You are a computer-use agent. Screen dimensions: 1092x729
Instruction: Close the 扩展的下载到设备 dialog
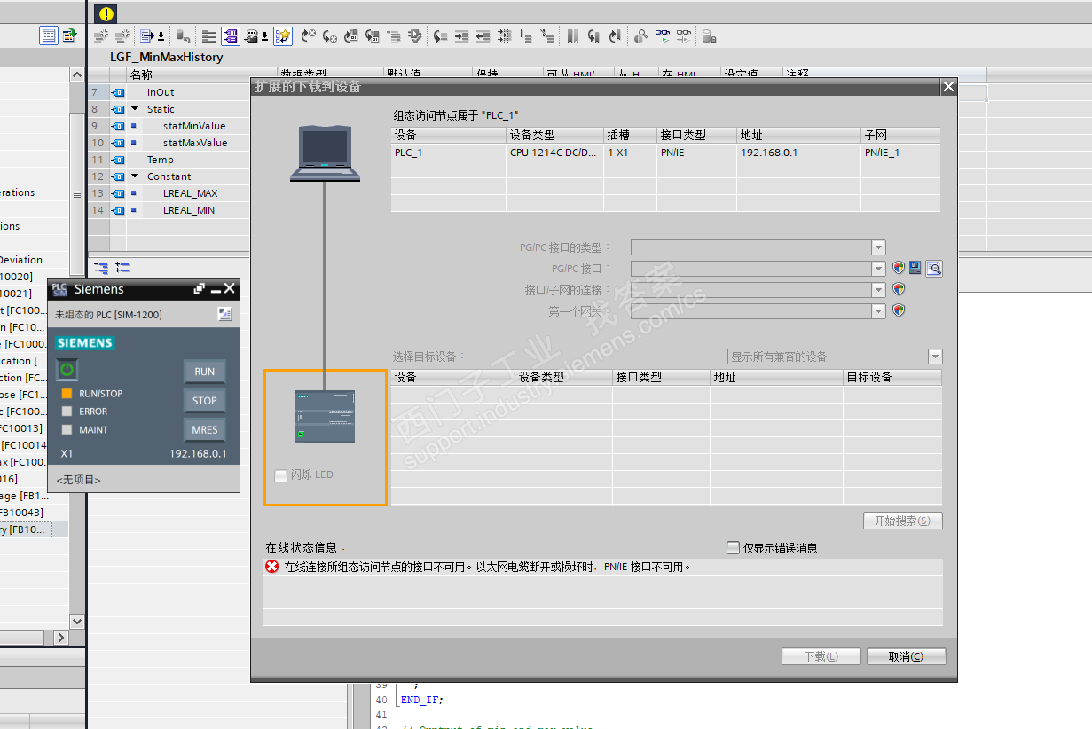pos(948,86)
